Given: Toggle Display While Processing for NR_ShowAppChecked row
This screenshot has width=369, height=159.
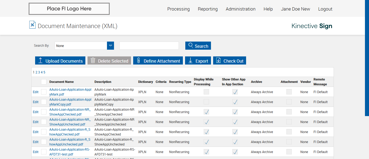Looking at the screenshot, I should 206,112.
